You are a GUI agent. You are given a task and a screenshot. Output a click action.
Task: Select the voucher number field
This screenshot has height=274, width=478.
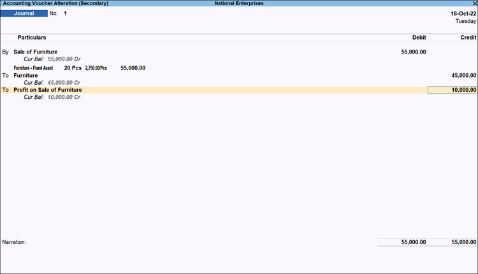(x=65, y=13)
